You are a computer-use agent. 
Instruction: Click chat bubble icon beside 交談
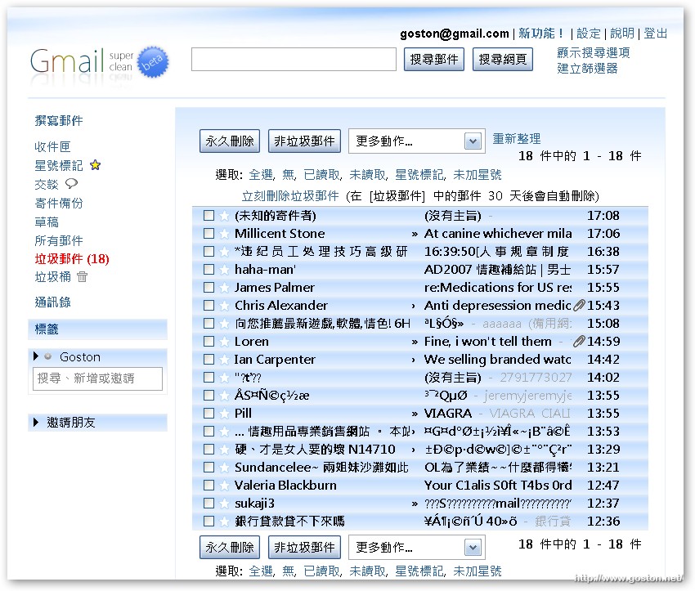71,183
